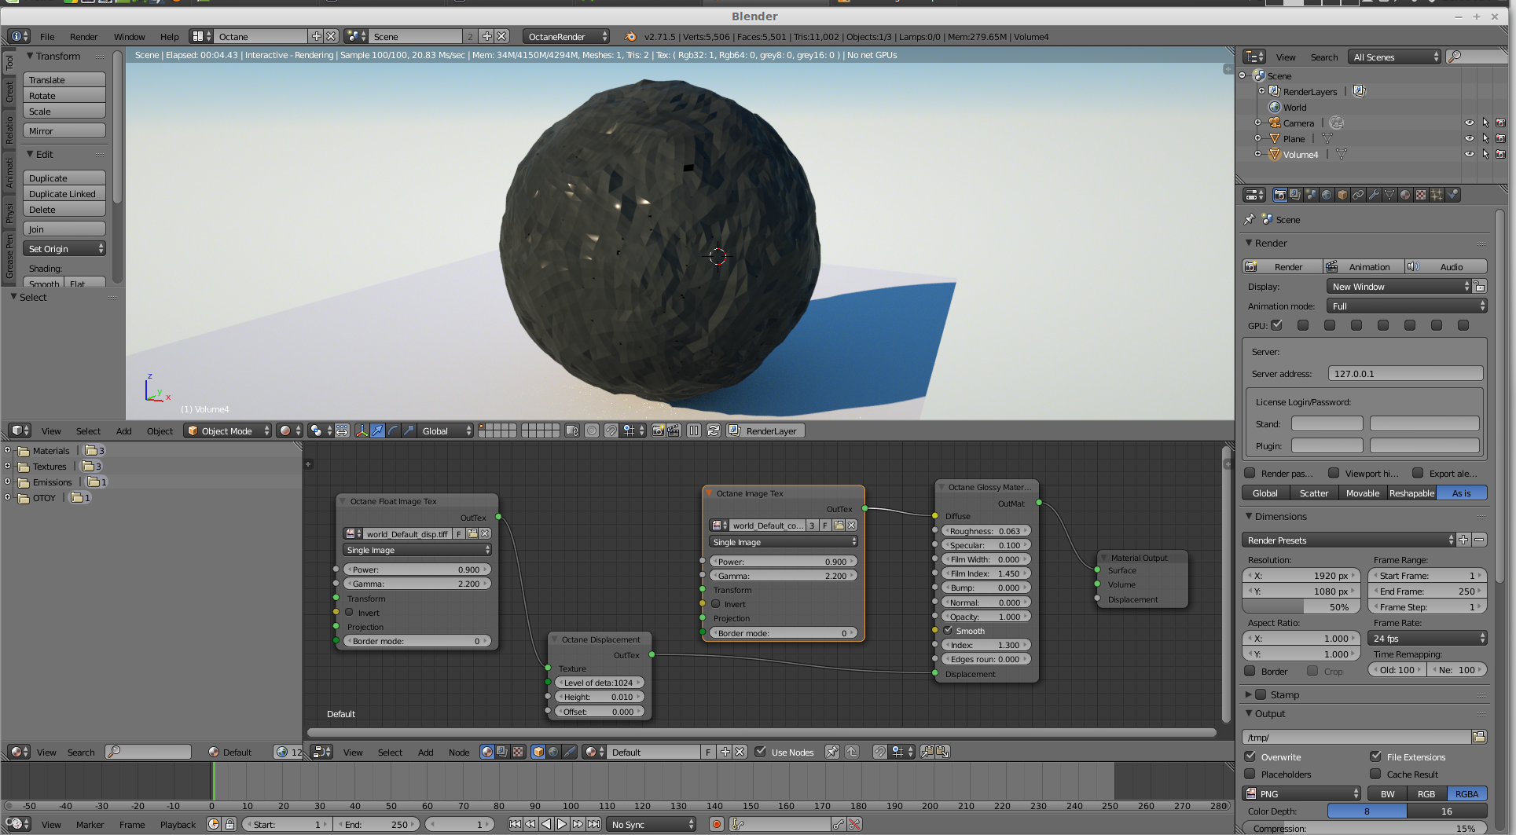Open the Particles properties tab
This screenshot has width=1516, height=835.
1437,195
